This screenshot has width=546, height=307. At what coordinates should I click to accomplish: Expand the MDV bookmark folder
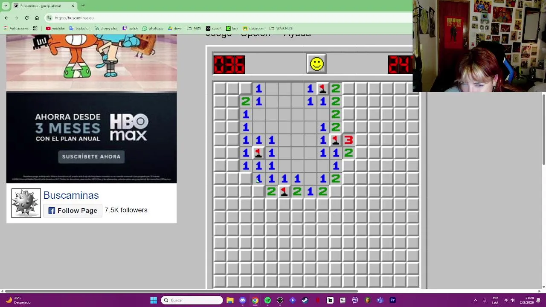coord(194,29)
